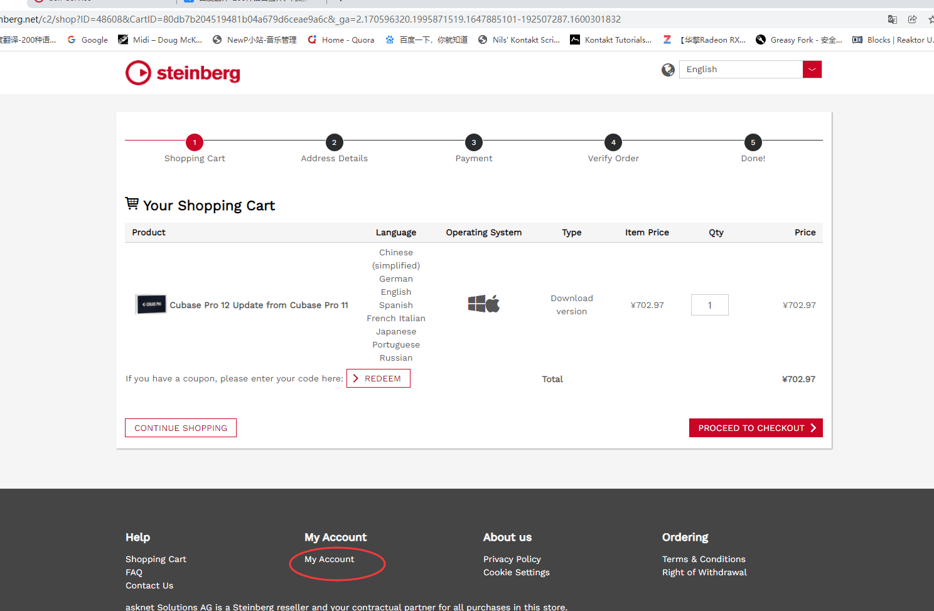The image size is (934, 611).
Task: Open Right of Withdrawal link
Action: (x=704, y=572)
